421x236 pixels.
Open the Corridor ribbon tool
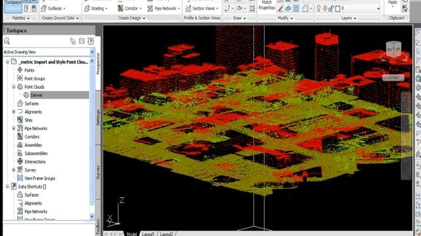[130, 9]
